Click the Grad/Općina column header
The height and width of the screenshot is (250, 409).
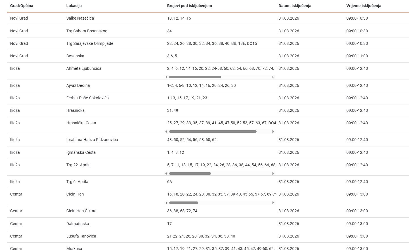(22, 6)
